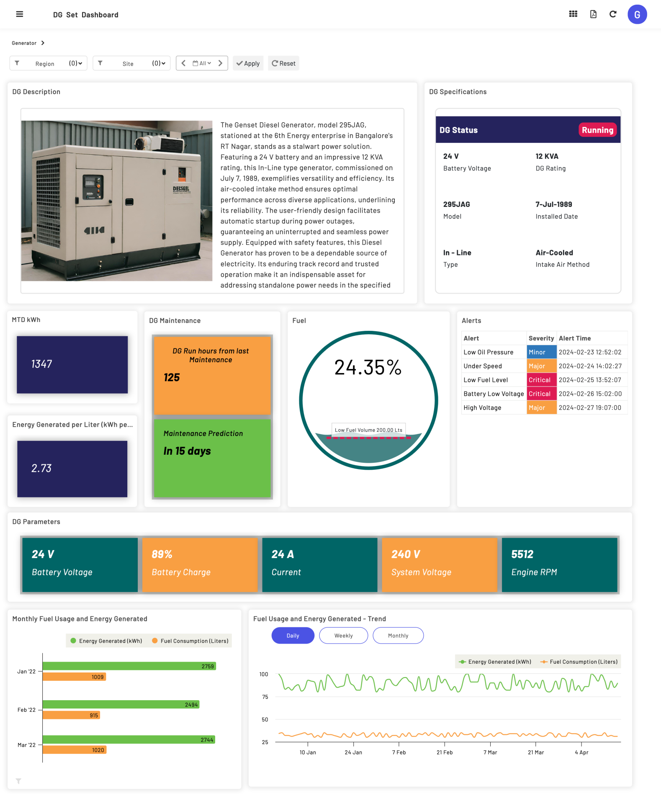Click the Running status badge
Viewport: 661px width, 804px height.
point(597,130)
